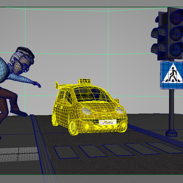The width and height of the screenshot is (183, 183).
Task: Click the side-facing traffic light housing
Action: tap(159, 35)
